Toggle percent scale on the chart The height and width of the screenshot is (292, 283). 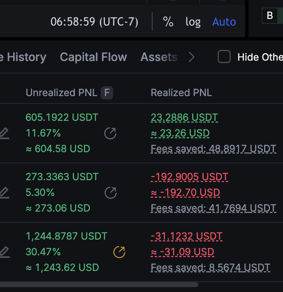pos(168,21)
